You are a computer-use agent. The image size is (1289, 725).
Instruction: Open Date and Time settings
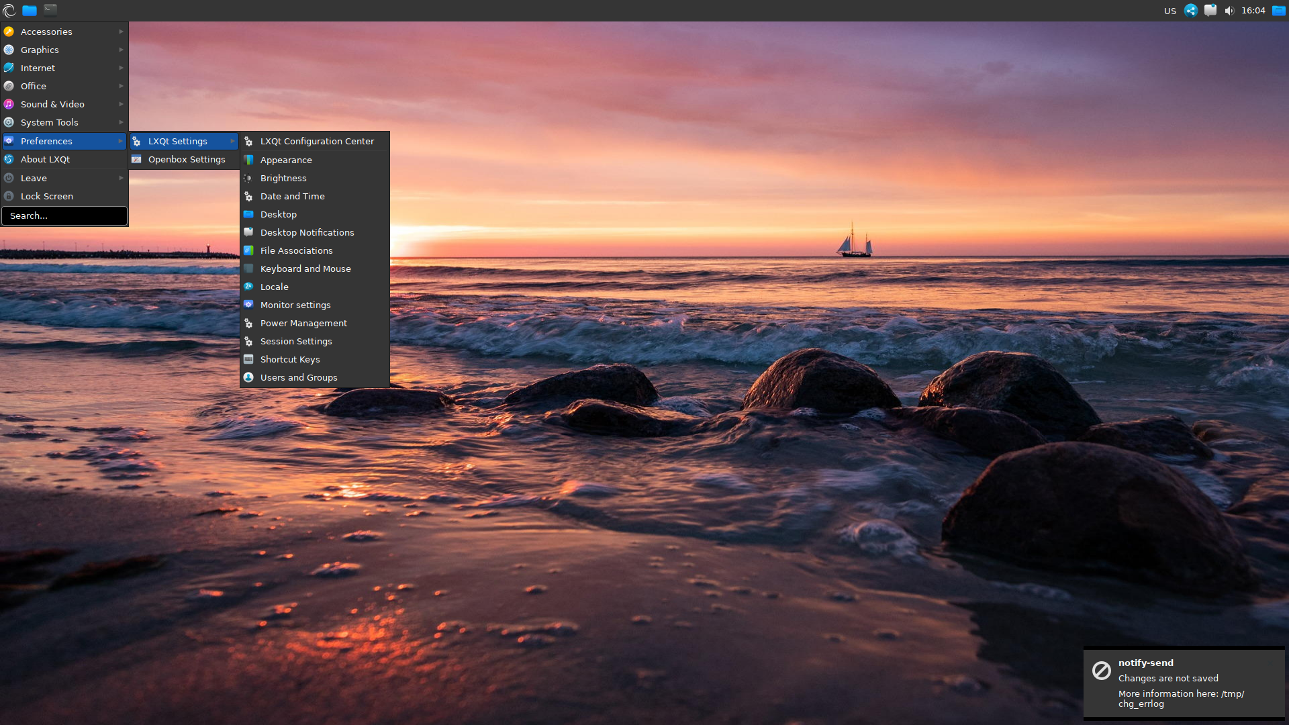(315, 196)
